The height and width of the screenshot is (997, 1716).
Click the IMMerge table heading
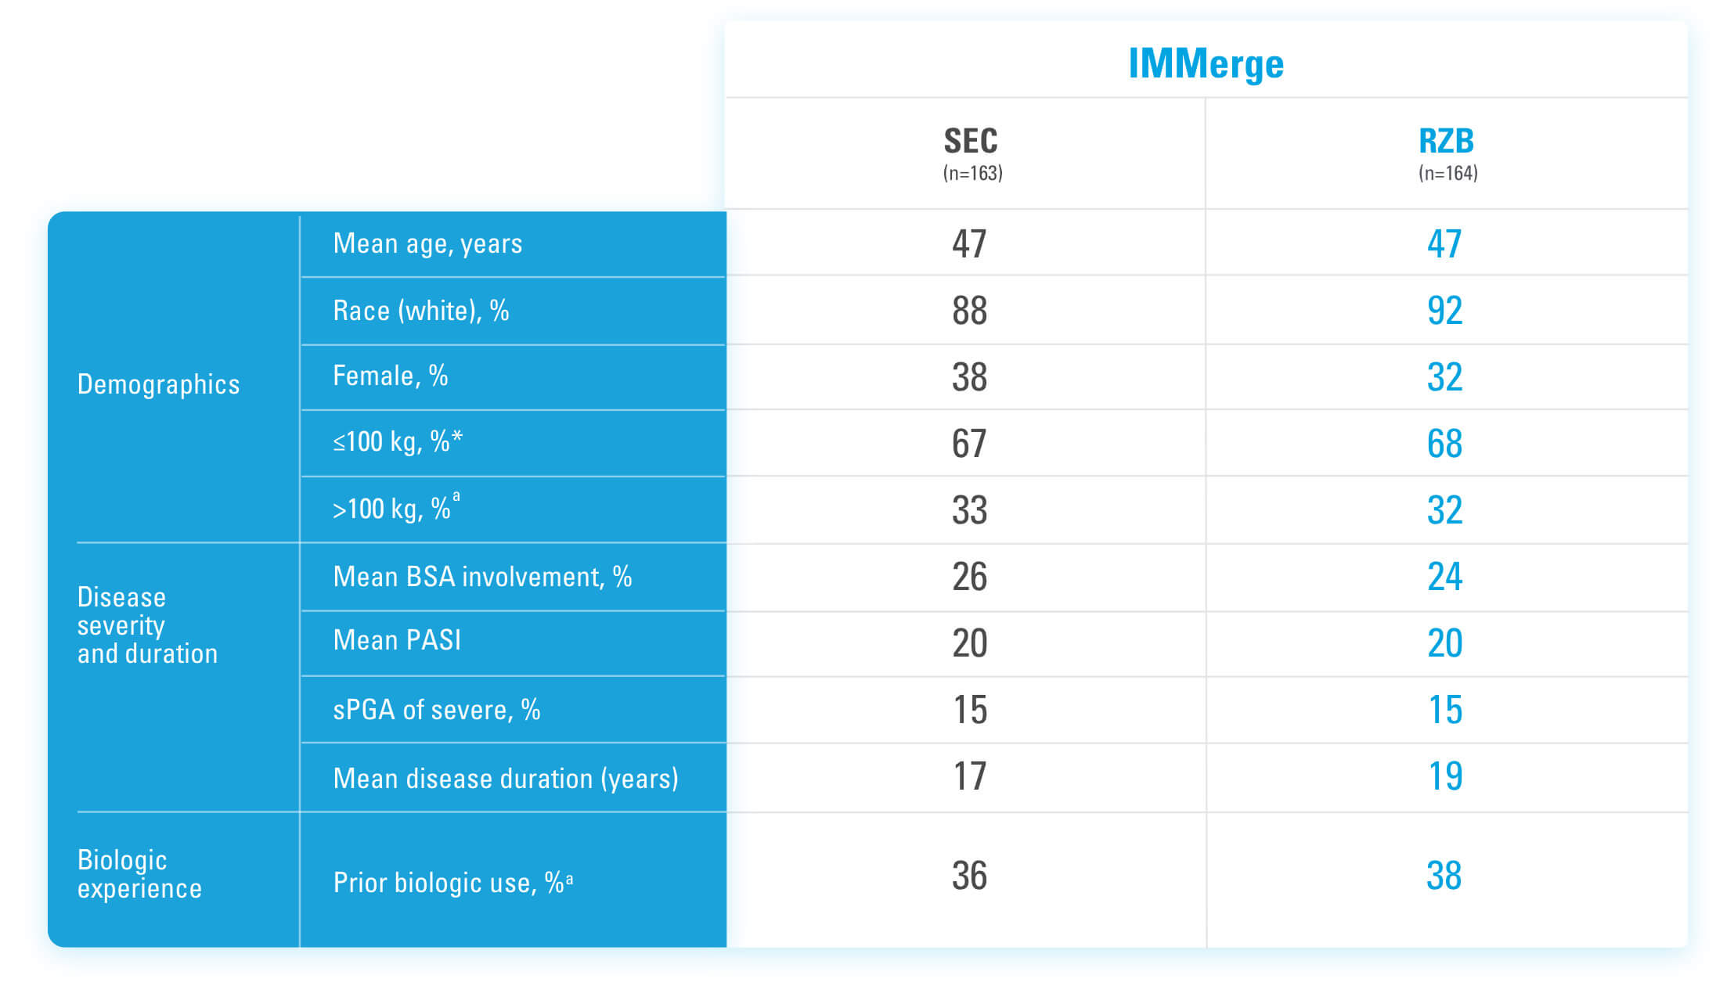point(1206,64)
